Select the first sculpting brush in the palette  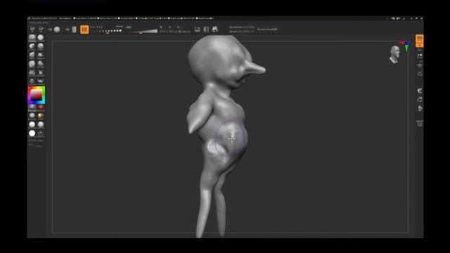32,37
